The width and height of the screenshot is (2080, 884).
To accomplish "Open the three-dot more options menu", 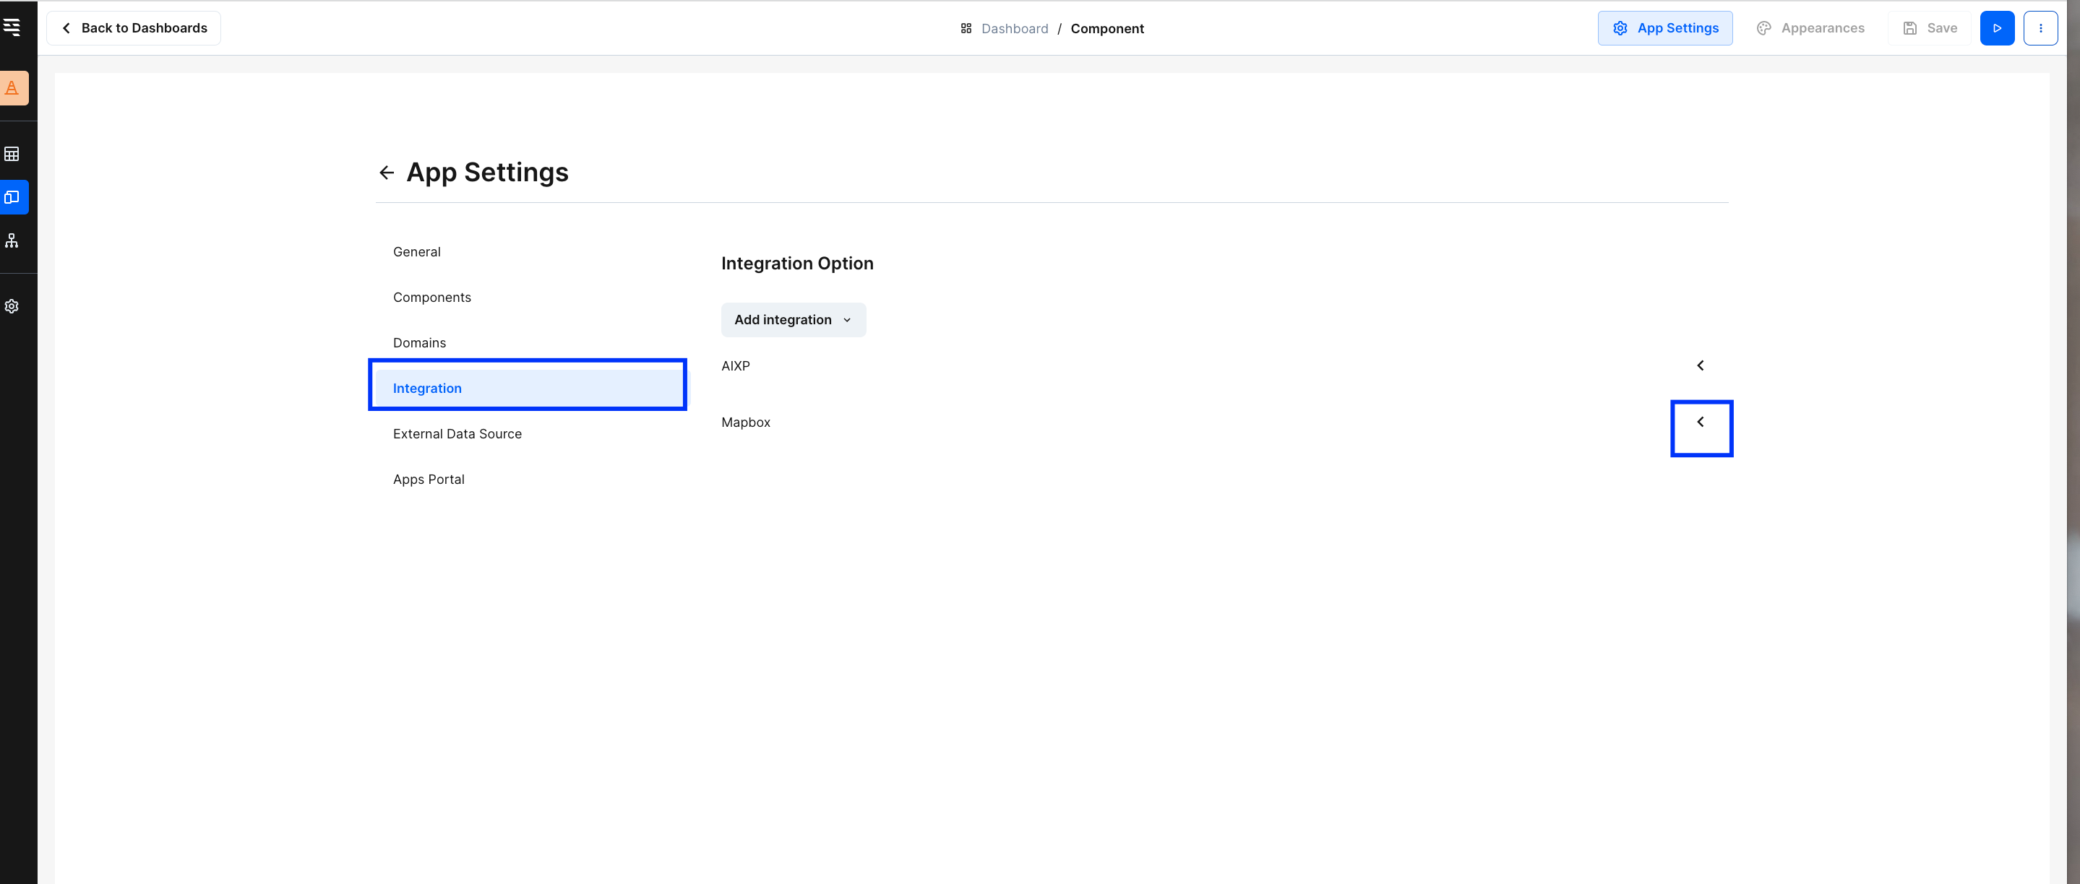I will tap(2040, 28).
